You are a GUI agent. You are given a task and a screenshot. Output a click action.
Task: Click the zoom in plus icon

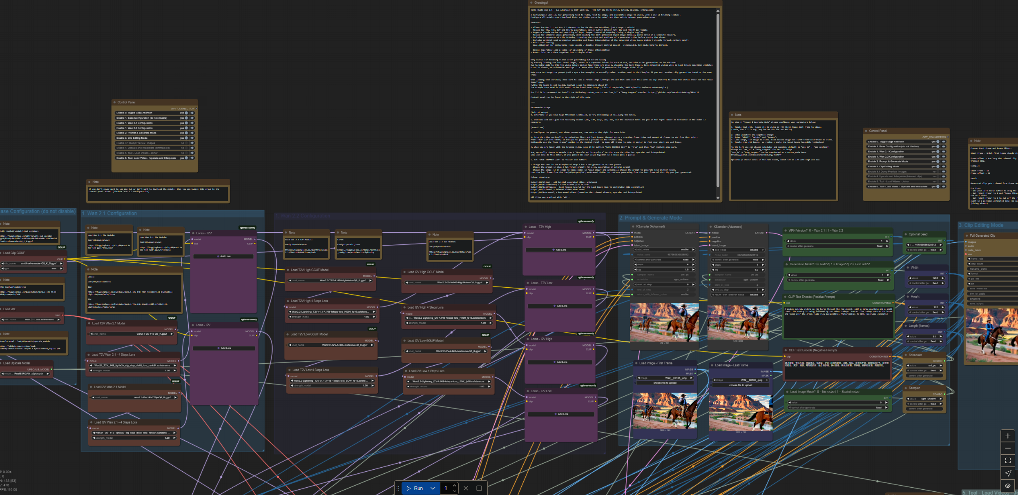tap(1007, 436)
